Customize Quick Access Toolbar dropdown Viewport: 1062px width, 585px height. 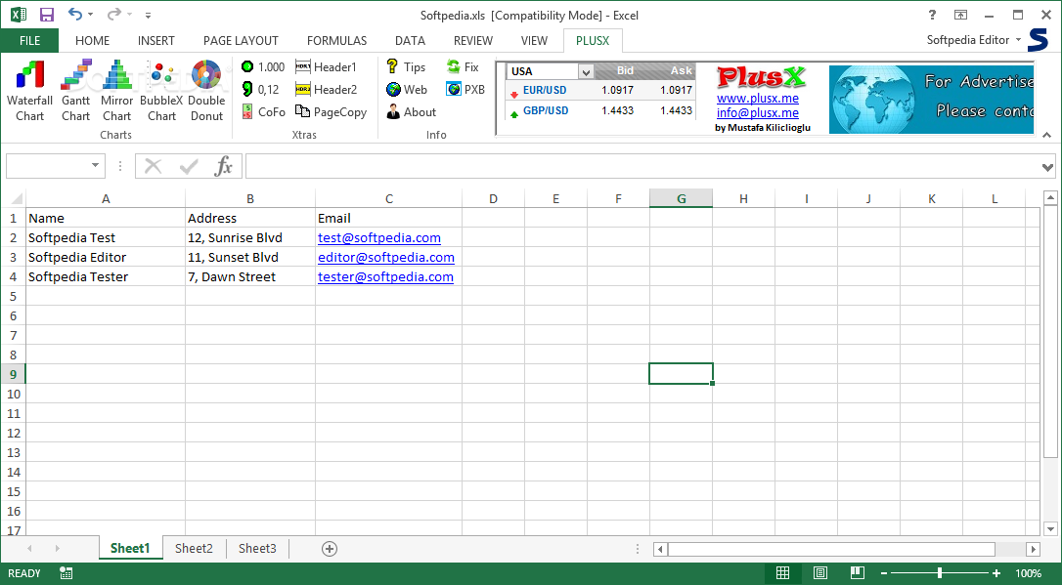tap(149, 15)
